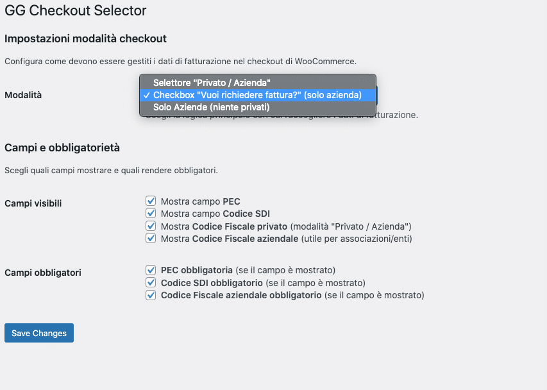The image size is (547, 390).
Task: Toggle Mostra Codice Fiscale aziendale checkbox
Action: pos(151,239)
